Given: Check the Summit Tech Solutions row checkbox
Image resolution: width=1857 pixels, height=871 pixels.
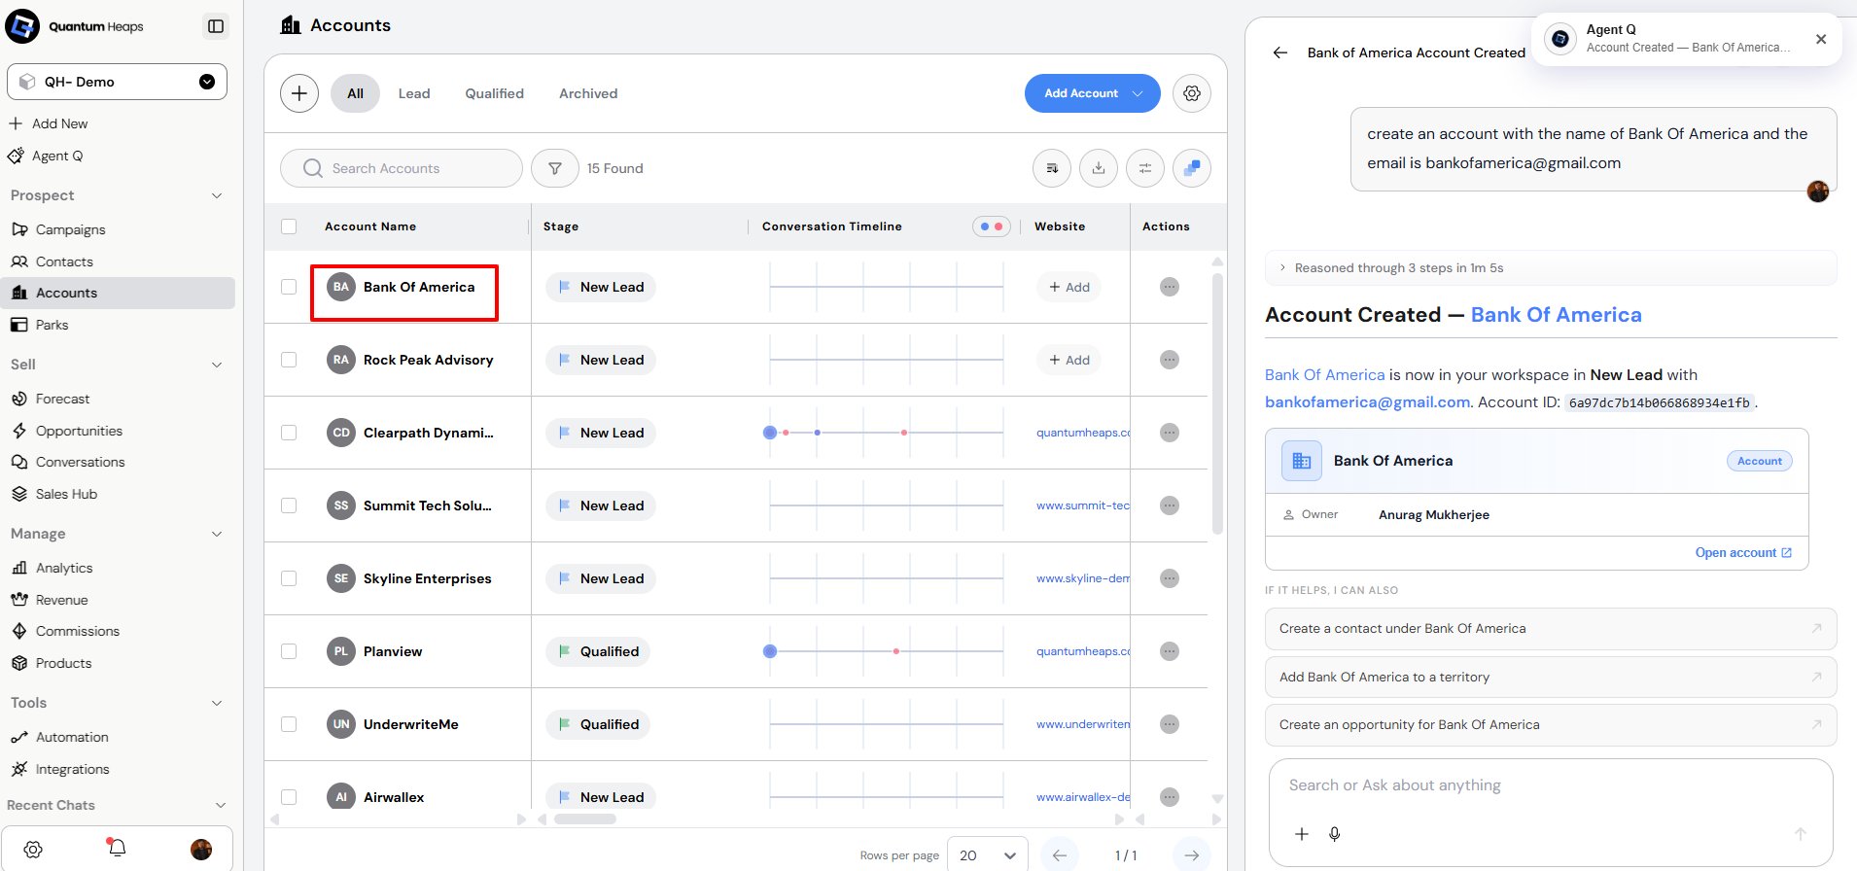Looking at the screenshot, I should [289, 505].
